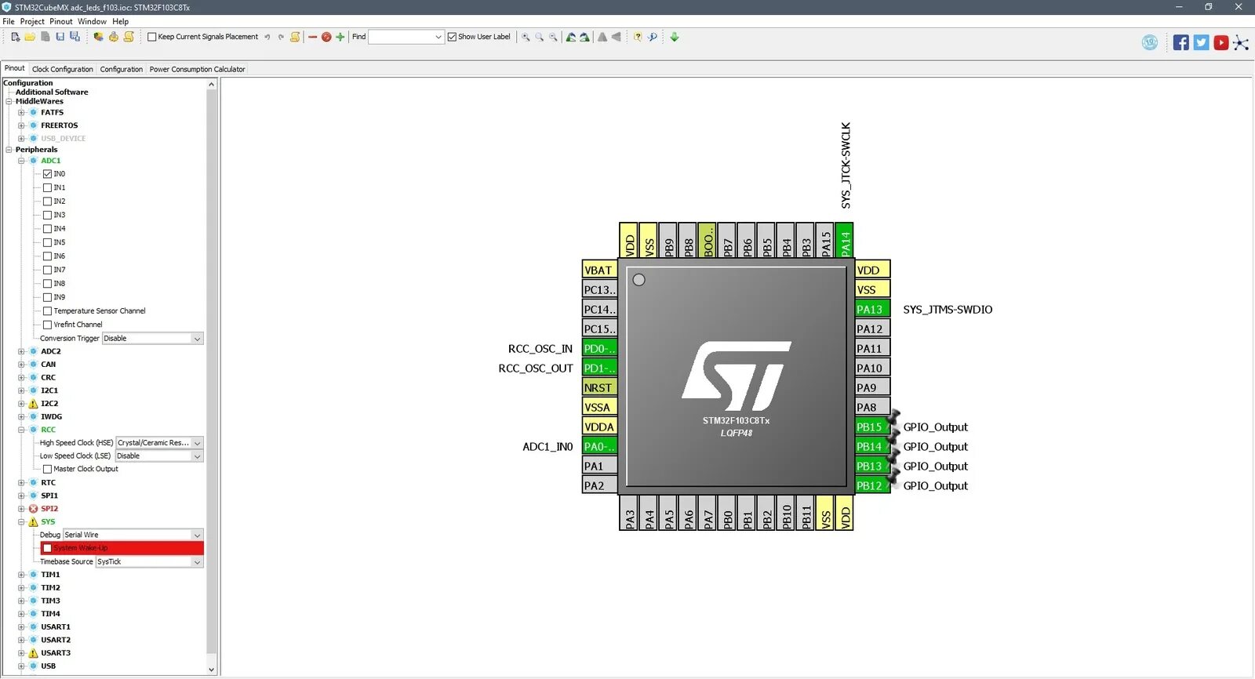Image resolution: width=1255 pixels, height=679 pixels.
Task: Click the rotate left chip view icon
Action: (571, 37)
